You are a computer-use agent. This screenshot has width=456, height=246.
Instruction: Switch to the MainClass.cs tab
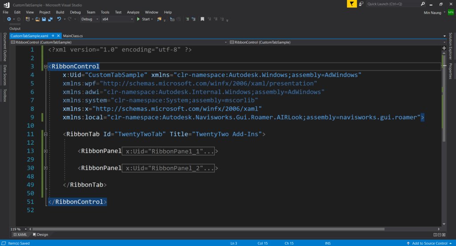coord(73,35)
